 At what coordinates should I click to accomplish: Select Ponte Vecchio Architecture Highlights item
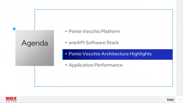tap(110, 54)
